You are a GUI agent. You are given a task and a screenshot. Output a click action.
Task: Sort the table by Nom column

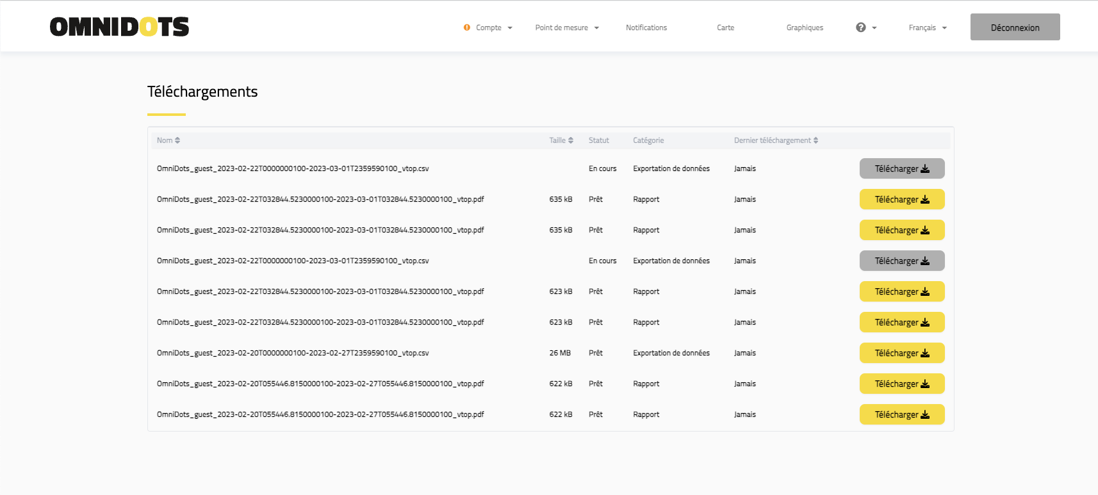(168, 140)
